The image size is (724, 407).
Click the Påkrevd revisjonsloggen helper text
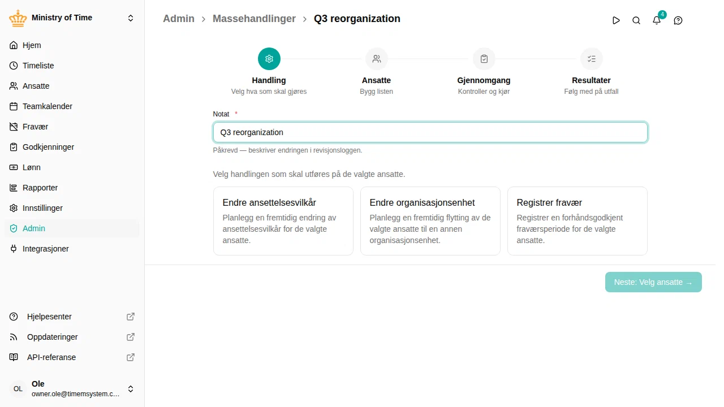(287, 150)
